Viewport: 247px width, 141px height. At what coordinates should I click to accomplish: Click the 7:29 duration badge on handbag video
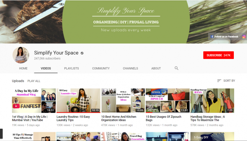[x=230, y=110]
